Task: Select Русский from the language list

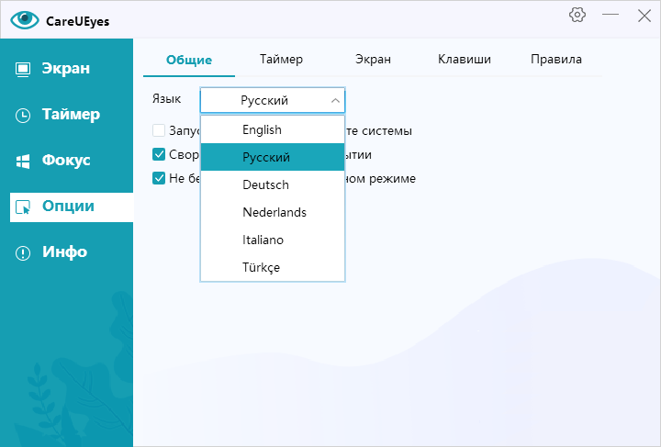Action: pyautogui.click(x=273, y=157)
